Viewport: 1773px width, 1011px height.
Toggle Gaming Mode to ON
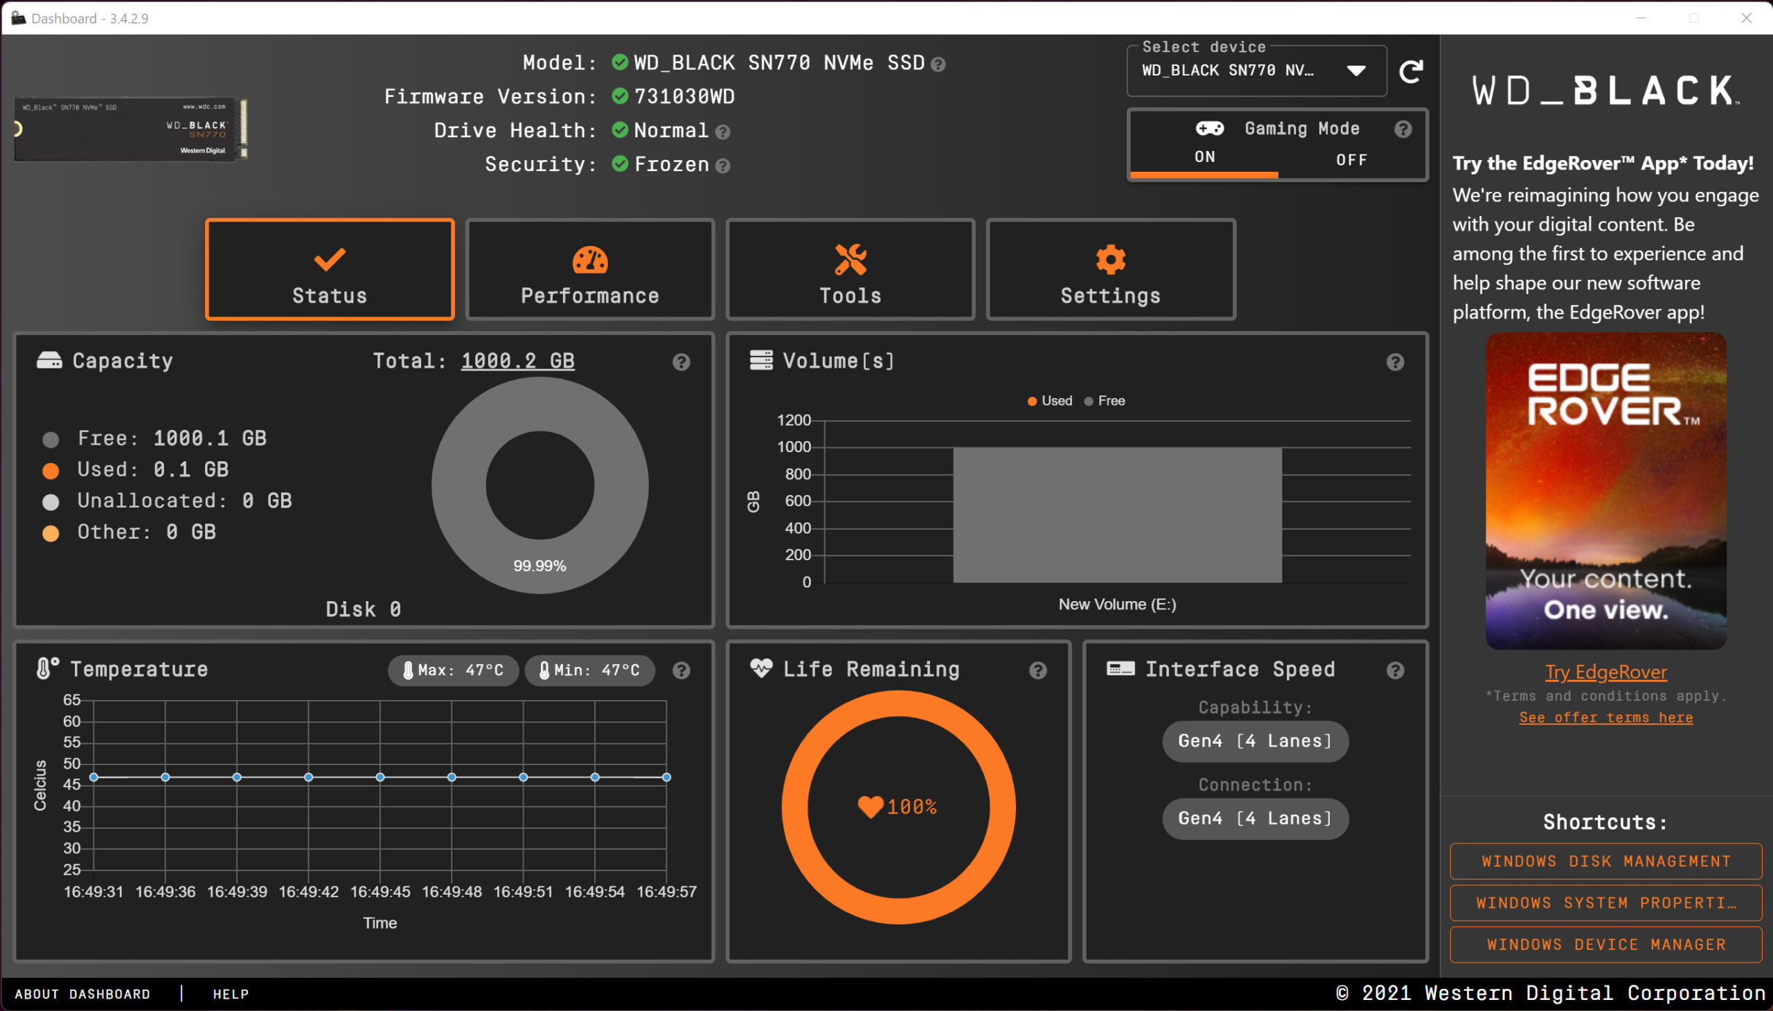coord(1206,157)
